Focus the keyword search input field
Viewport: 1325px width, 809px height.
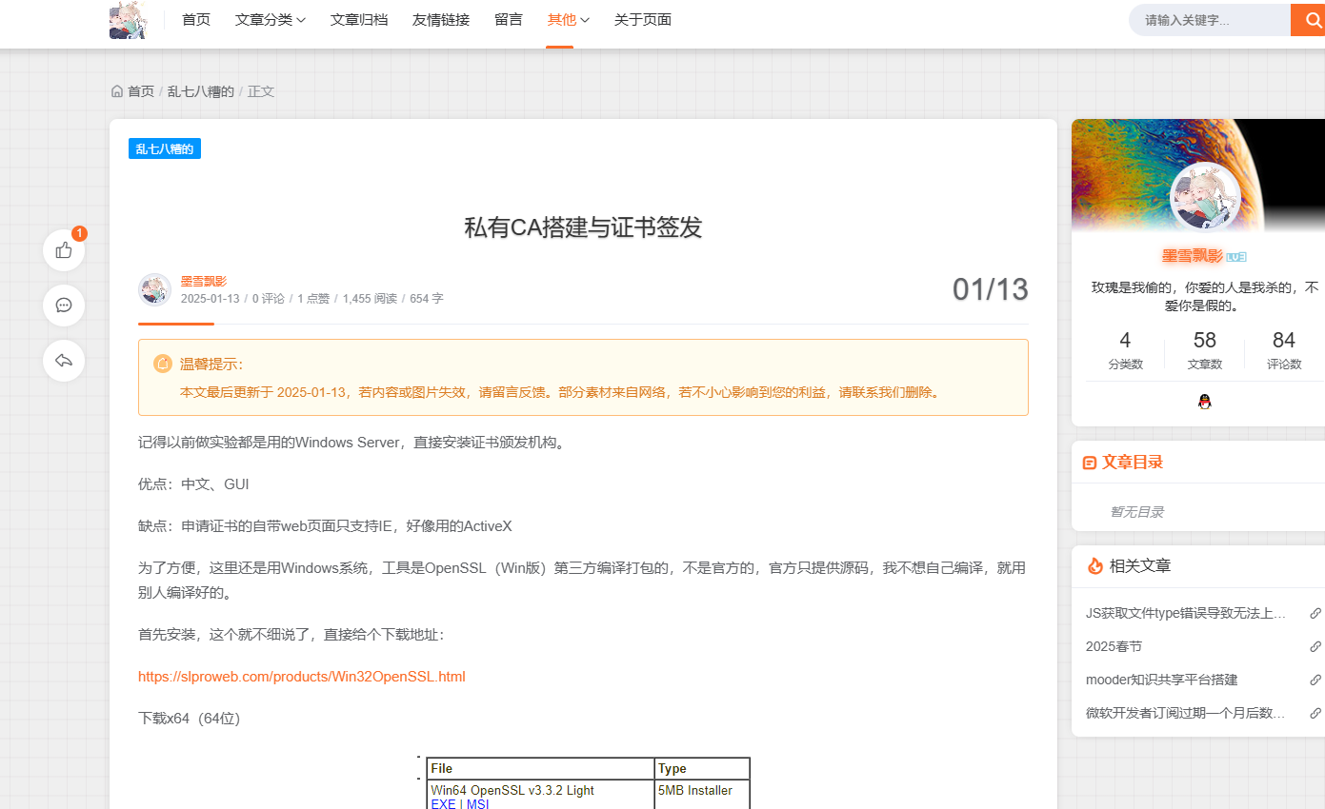[x=1210, y=20]
